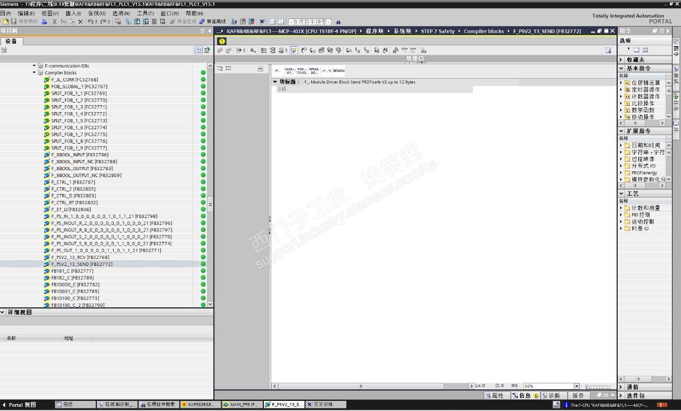Viewport: 681px width, 411px height.
Task: Click the 插件 (Plug-ins) tab
Action: click(x=578, y=396)
